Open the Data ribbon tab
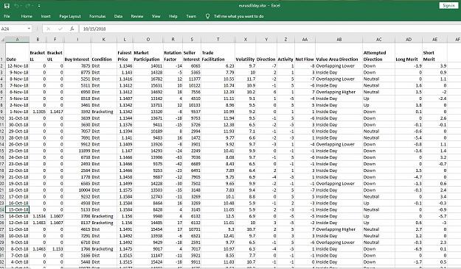 coord(118,16)
